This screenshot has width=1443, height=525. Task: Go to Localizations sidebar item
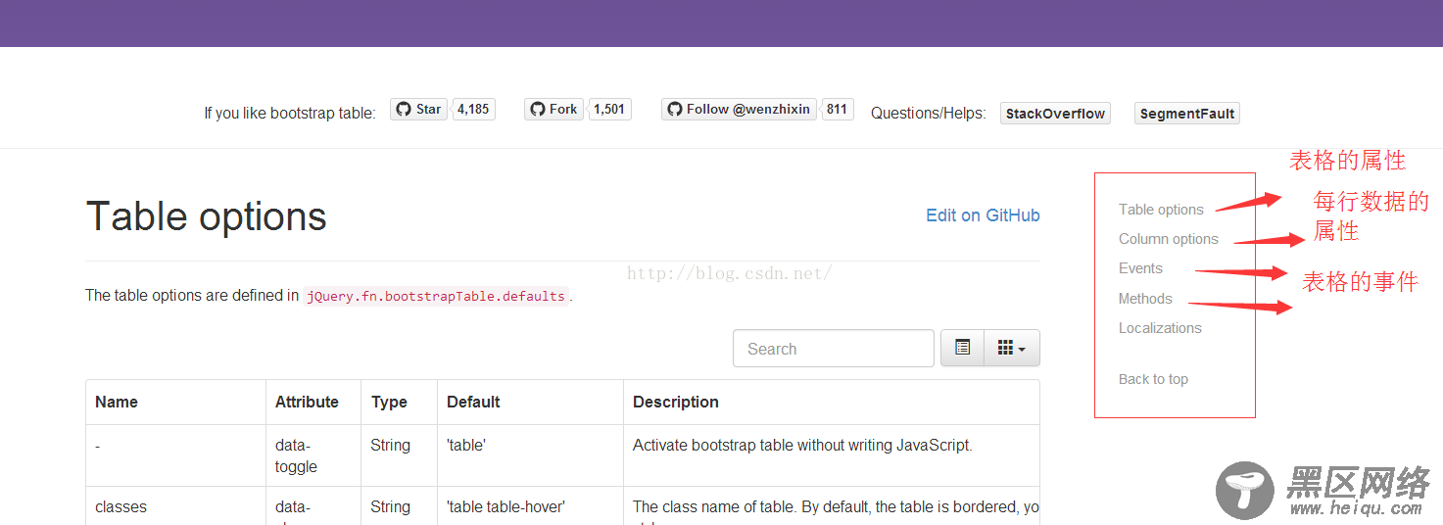[x=1160, y=328]
